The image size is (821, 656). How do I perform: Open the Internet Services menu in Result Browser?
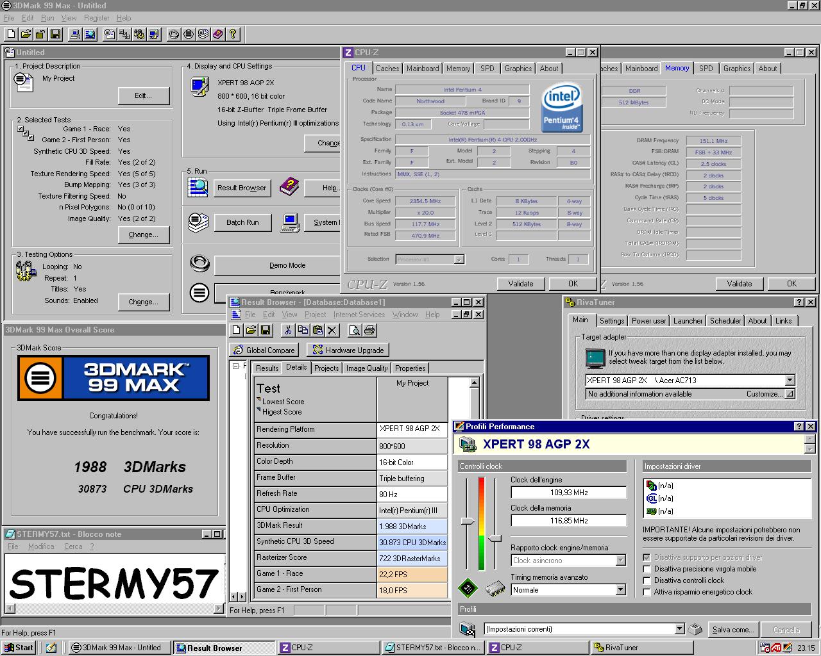(x=359, y=315)
